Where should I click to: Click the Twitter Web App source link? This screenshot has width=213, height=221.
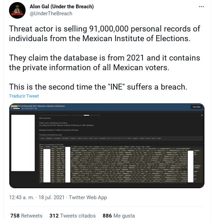[88, 197]
